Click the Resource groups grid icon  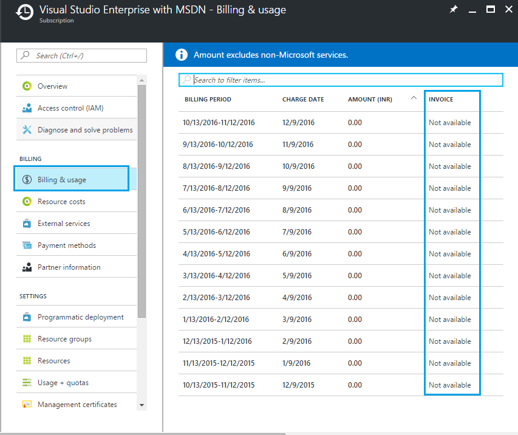[27, 339]
